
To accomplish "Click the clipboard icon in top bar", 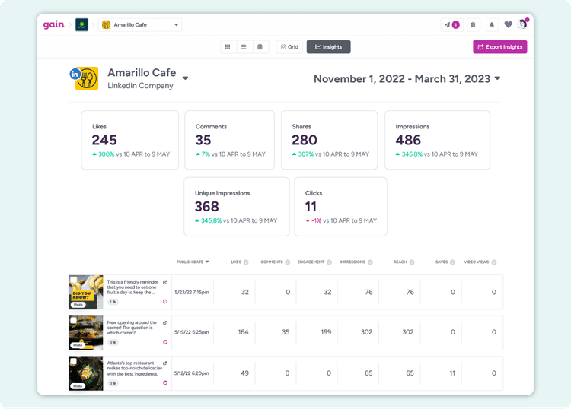I will [x=473, y=25].
